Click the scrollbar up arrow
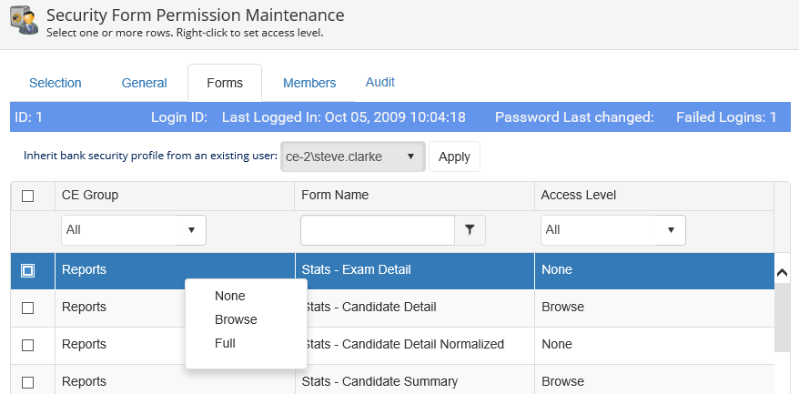 click(x=781, y=271)
